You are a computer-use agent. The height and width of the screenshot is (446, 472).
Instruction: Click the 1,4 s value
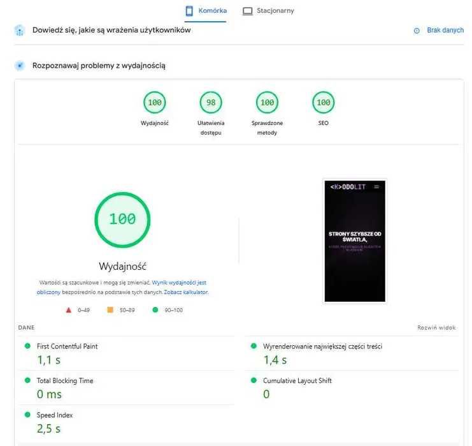click(x=275, y=360)
